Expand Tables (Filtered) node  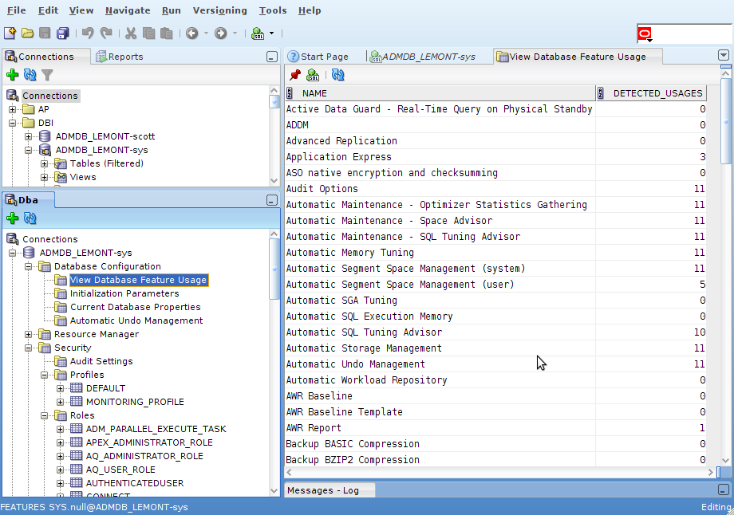coord(44,163)
